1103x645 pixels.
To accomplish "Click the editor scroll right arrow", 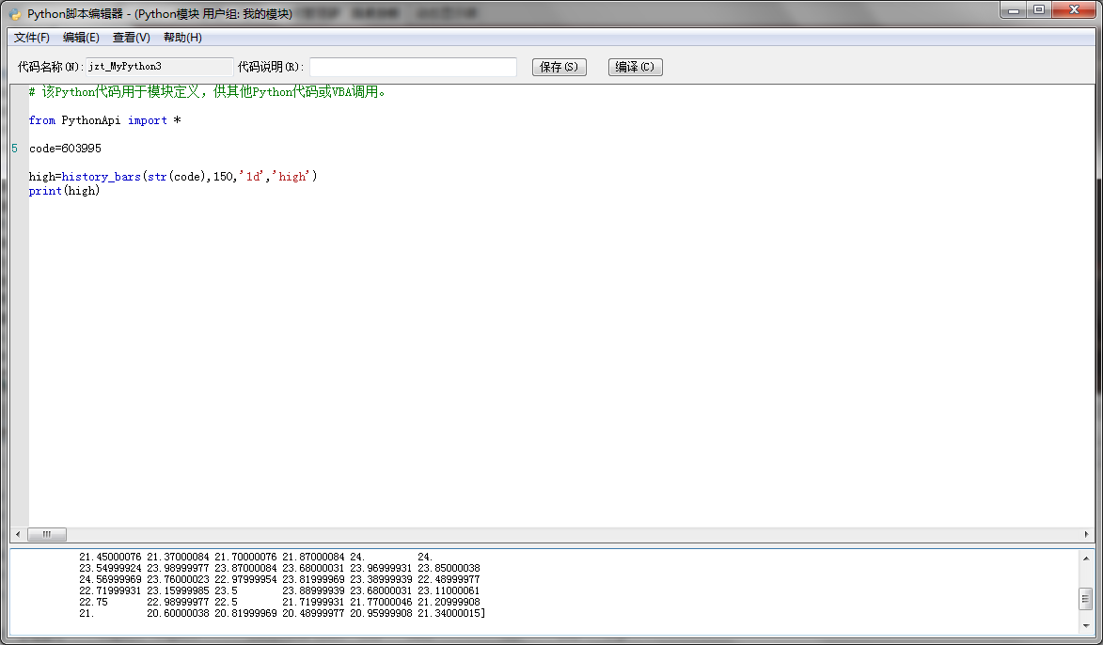I will [1087, 535].
